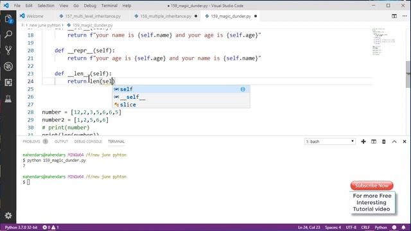This screenshot has height=231, width=411.
Task: Close the terminal panel
Action: coord(405,141)
